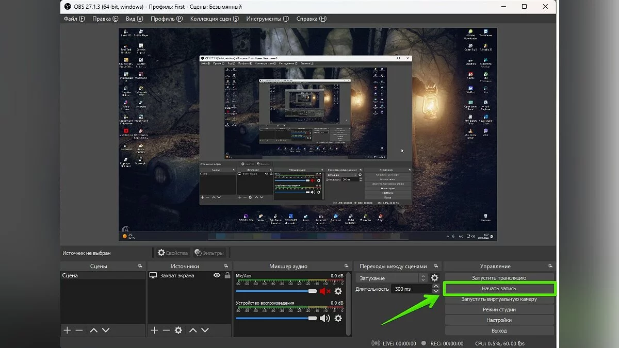Mute the Устройство воспроизведения speaker icon
The width and height of the screenshot is (619, 348).
[x=324, y=318]
